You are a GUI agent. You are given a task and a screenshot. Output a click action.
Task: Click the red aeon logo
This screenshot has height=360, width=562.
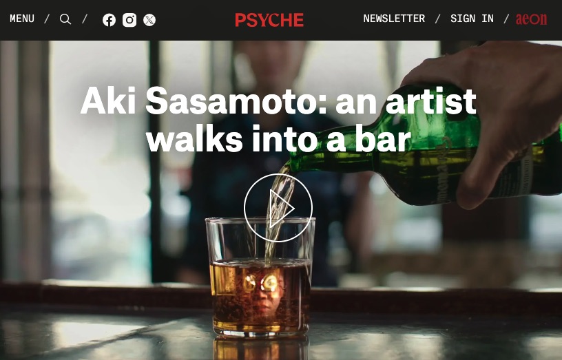click(x=531, y=19)
